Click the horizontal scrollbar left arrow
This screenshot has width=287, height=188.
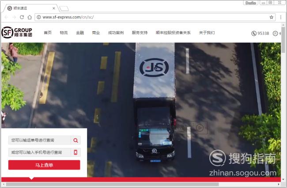pos(3,184)
